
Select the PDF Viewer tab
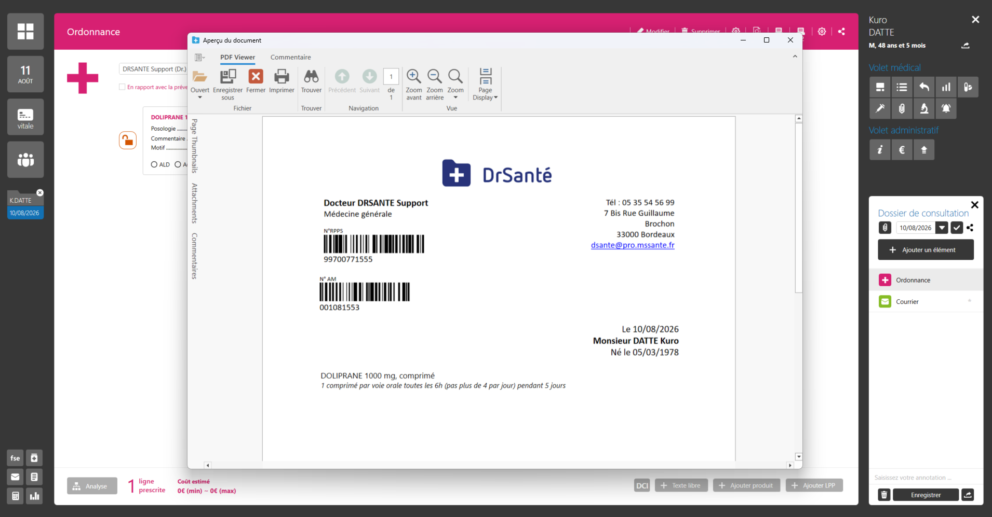point(237,58)
